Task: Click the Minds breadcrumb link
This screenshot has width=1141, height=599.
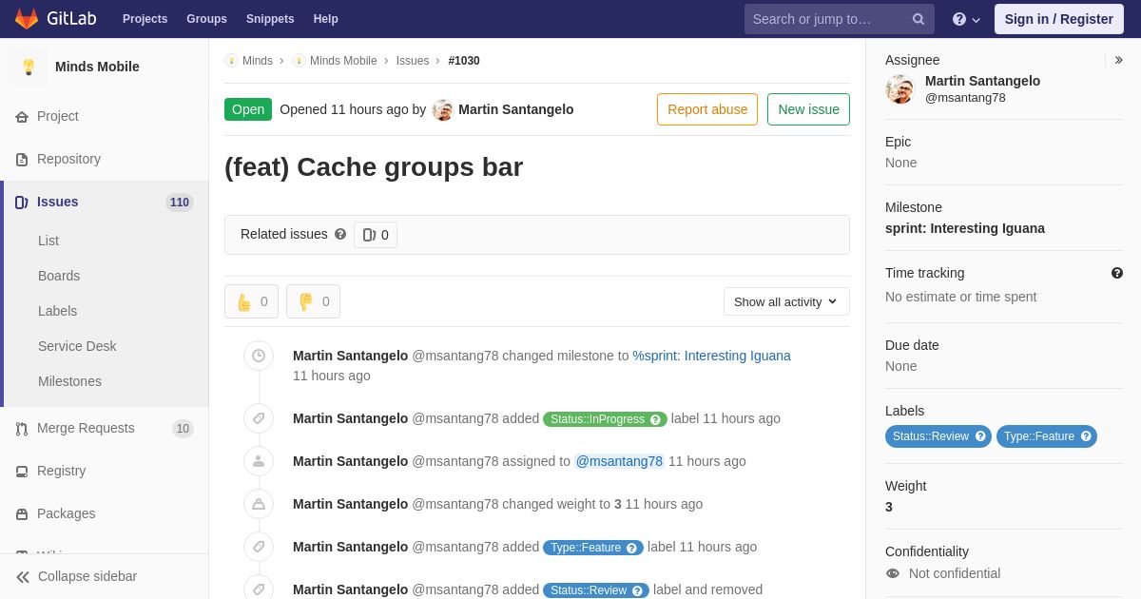Action: [x=258, y=61]
